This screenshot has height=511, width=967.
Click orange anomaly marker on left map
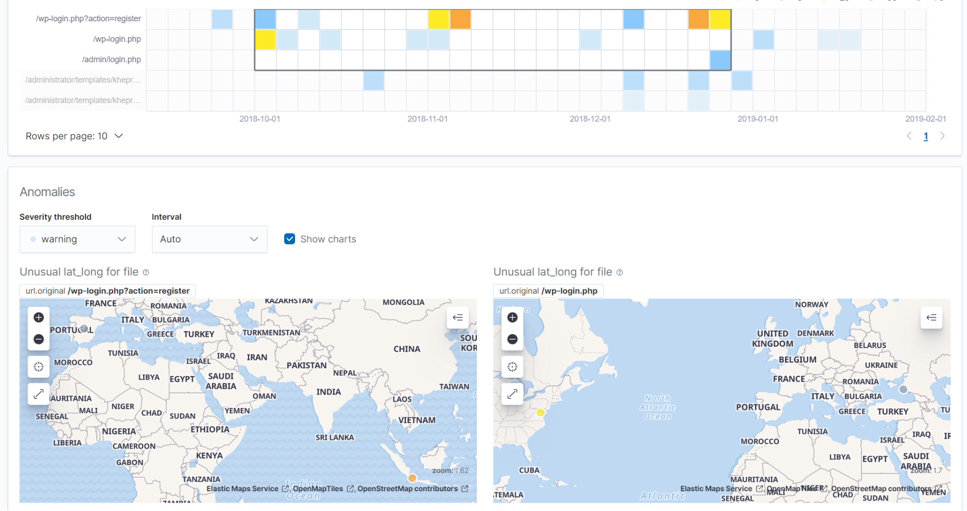coord(412,478)
